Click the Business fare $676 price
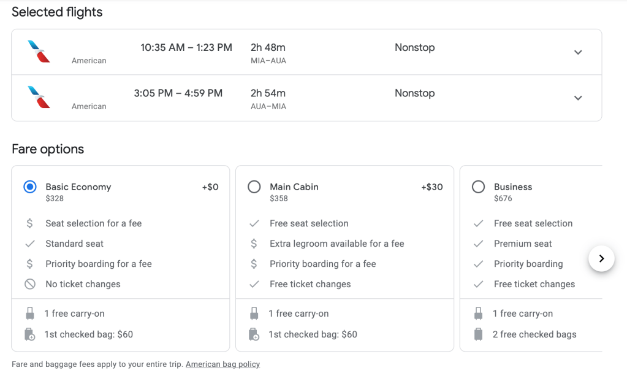The width and height of the screenshot is (627, 378). point(503,198)
